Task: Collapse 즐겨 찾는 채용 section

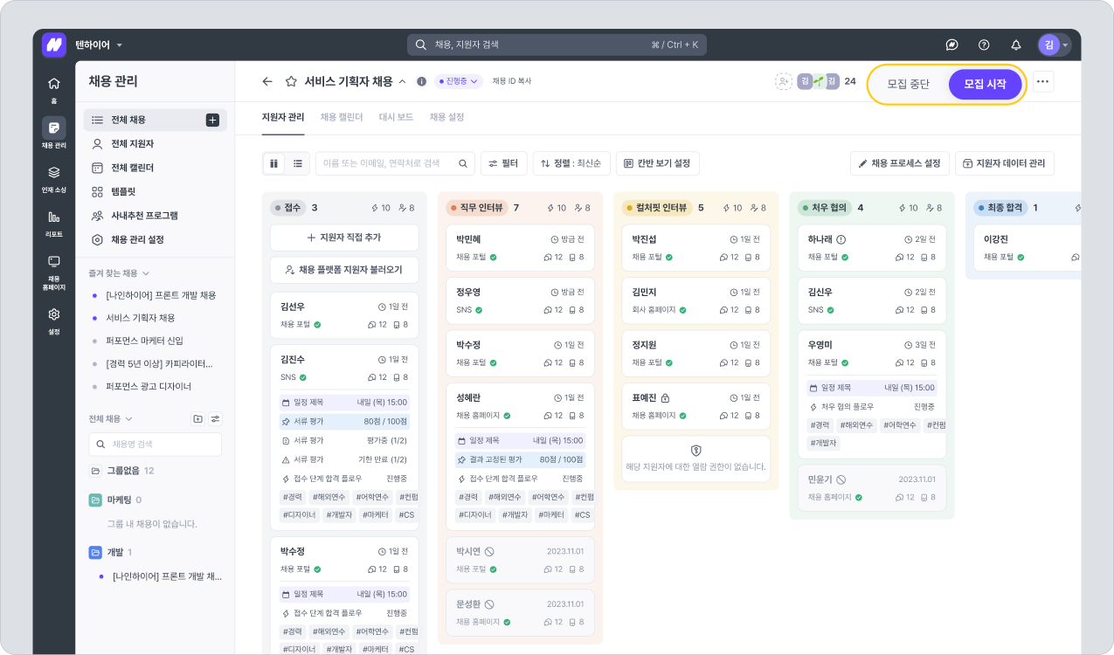Action: click(x=119, y=273)
